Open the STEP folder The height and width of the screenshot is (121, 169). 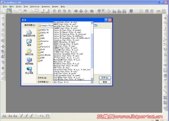41,58
